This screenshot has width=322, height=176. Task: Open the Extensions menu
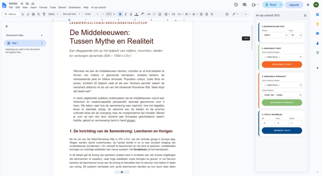[x=75, y=8]
